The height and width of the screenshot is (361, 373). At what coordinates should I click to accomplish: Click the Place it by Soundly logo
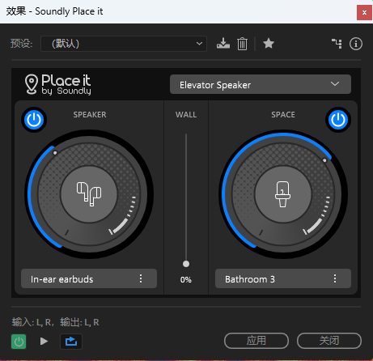click(x=58, y=84)
